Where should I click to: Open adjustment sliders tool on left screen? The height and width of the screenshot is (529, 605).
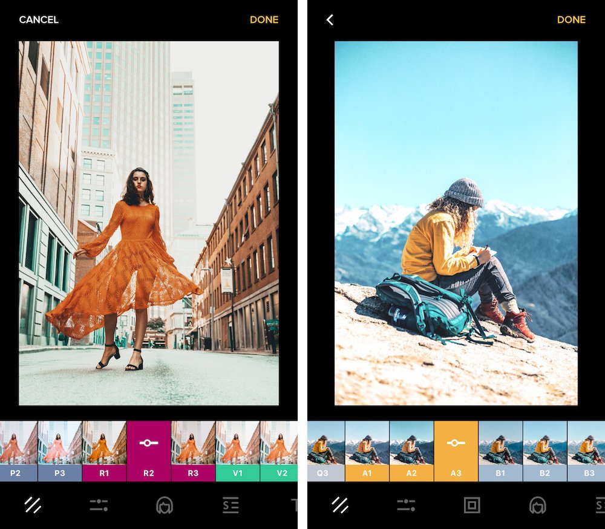pyautogui.click(x=99, y=505)
